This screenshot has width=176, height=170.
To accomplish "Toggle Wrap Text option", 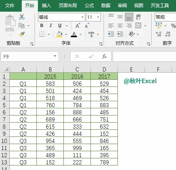I will (x=138, y=17).
